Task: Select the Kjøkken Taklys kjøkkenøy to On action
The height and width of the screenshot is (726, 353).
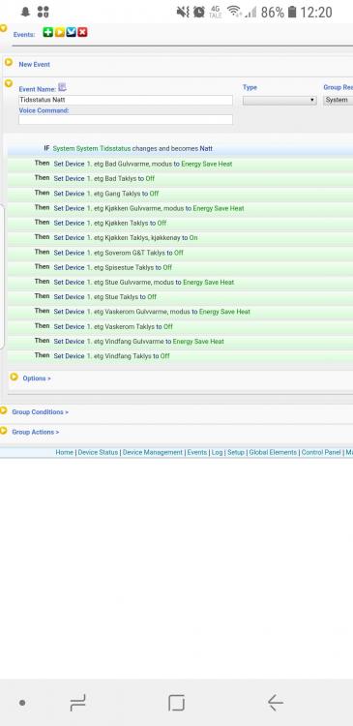Action: tap(180, 237)
